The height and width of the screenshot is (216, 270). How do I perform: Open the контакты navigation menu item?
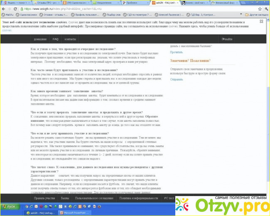(70, 39)
